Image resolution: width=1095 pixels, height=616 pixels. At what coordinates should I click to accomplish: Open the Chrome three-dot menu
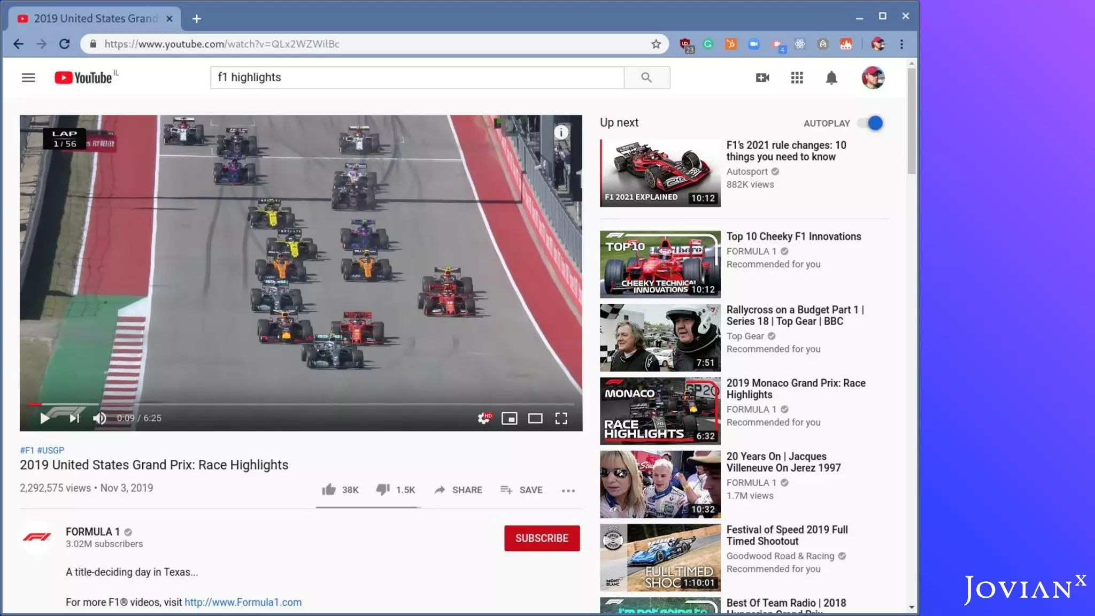tap(901, 44)
